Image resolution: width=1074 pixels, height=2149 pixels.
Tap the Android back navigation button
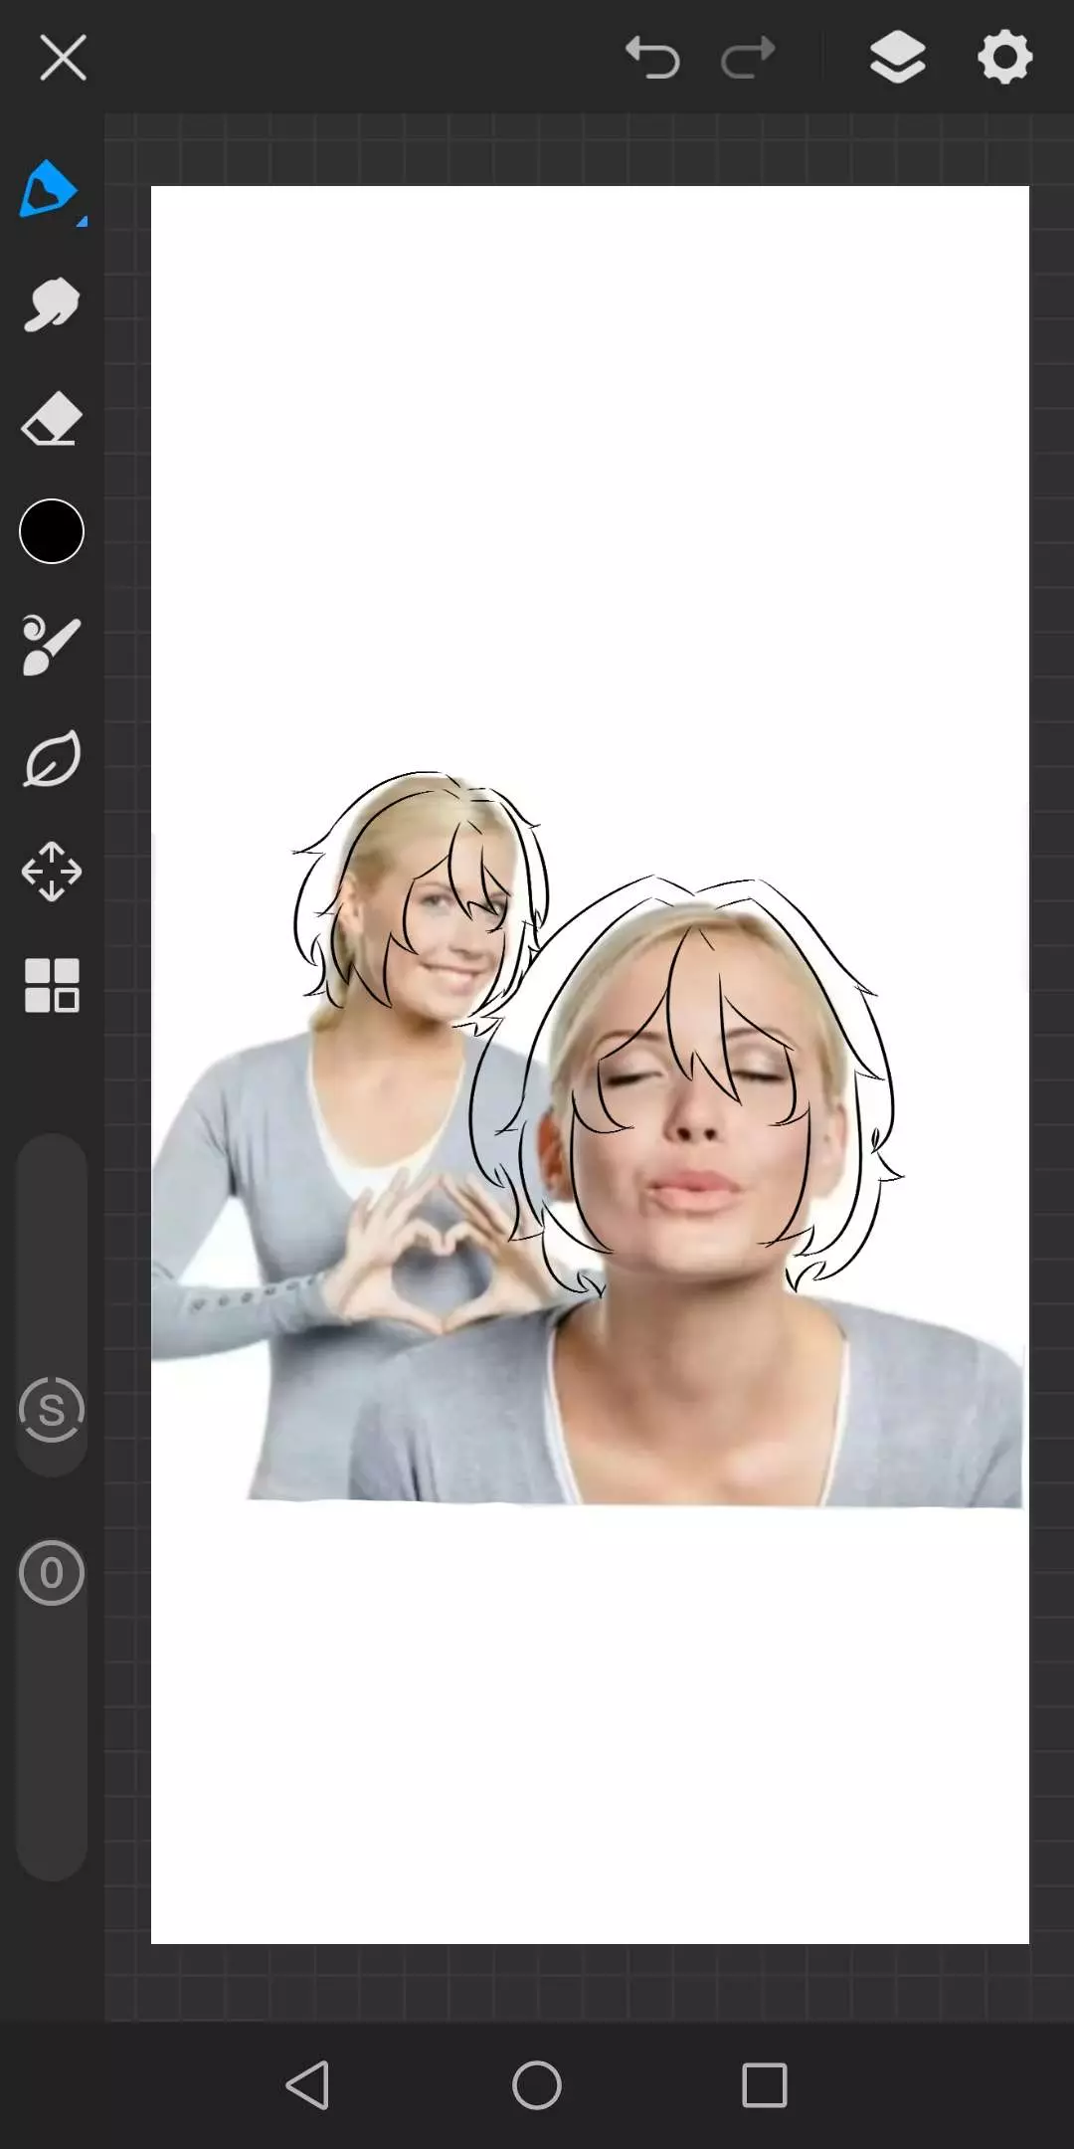[307, 2084]
